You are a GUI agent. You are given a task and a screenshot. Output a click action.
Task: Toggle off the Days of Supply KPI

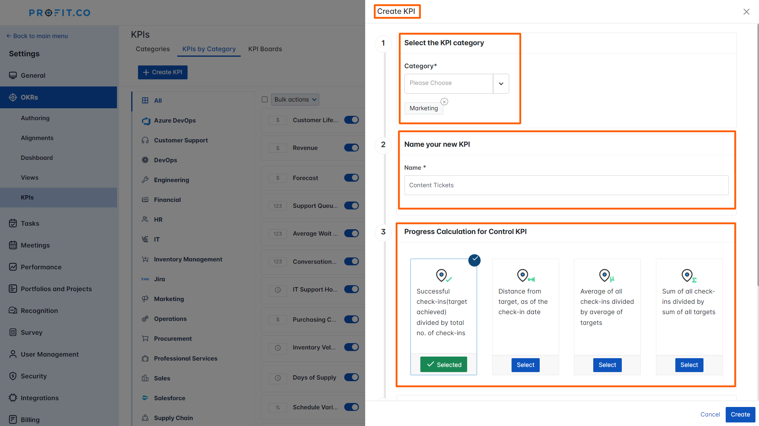pyautogui.click(x=351, y=377)
